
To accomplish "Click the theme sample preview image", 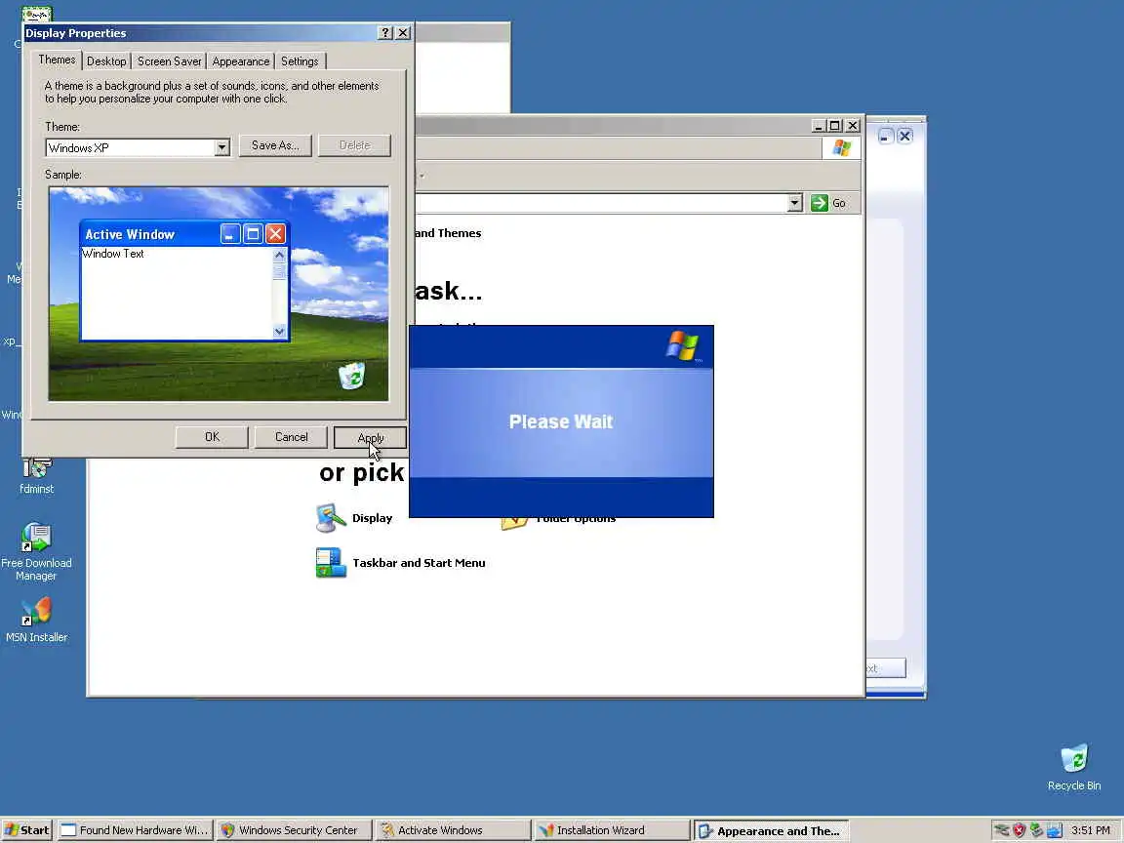I will tap(219, 294).
